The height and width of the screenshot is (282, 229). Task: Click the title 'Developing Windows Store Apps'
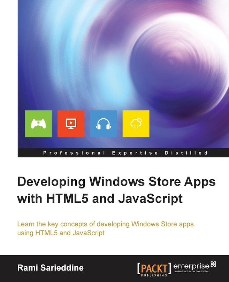click(116, 182)
